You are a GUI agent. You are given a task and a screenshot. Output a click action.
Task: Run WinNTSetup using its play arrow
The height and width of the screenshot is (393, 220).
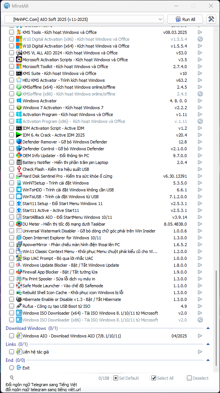[x=200, y=183]
